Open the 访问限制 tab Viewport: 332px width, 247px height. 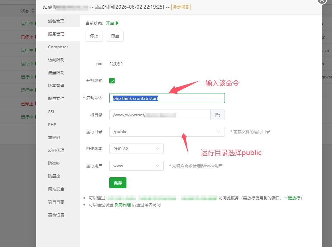(x=56, y=60)
